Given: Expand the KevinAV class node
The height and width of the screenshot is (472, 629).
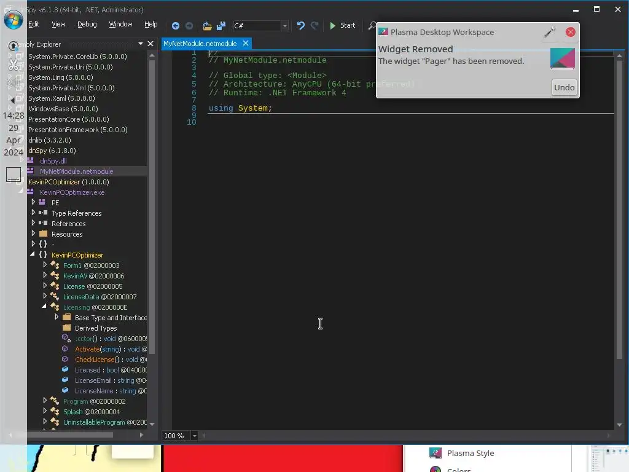Looking at the screenshot, I should click(x=45, y=275).
